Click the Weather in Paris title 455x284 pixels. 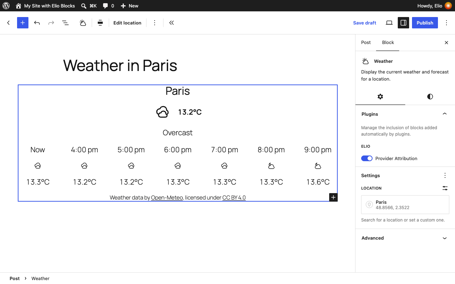point(120,65)
